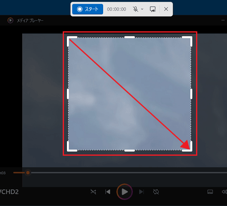Skip to previous track
The width and height of the screenshot is (227, 206).
(x=108, y=192)
